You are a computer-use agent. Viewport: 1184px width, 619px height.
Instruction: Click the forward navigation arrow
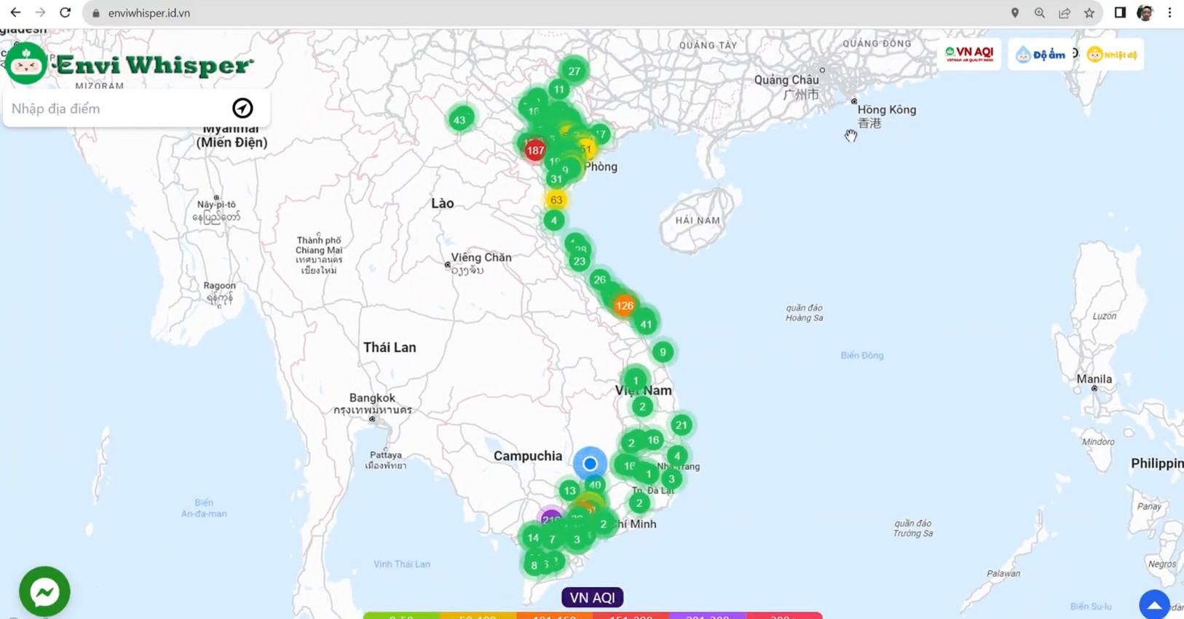point(40,12)
